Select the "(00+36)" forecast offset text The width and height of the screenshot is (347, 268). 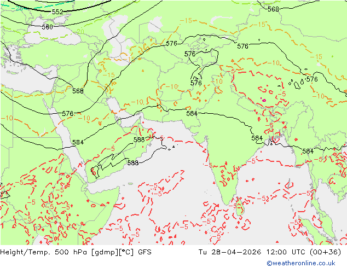point(325,252)
